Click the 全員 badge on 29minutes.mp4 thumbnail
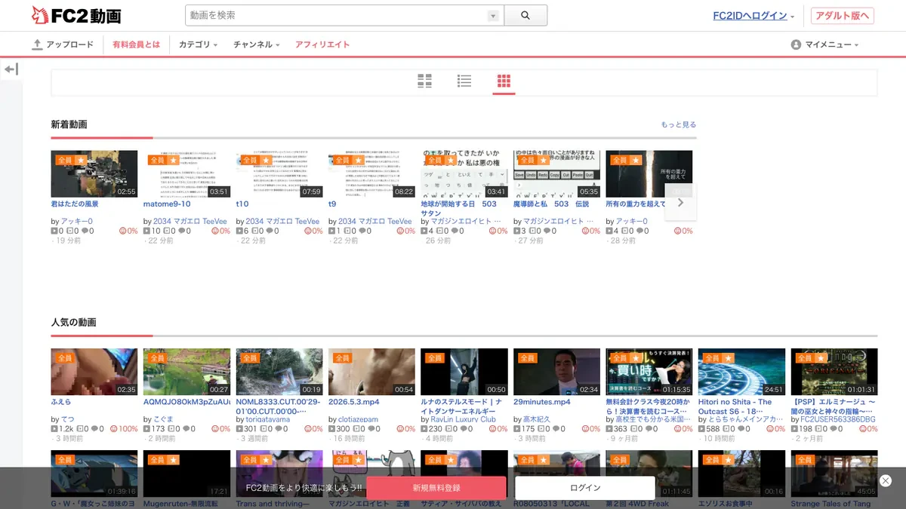906x509 pixels. (527, 358)
